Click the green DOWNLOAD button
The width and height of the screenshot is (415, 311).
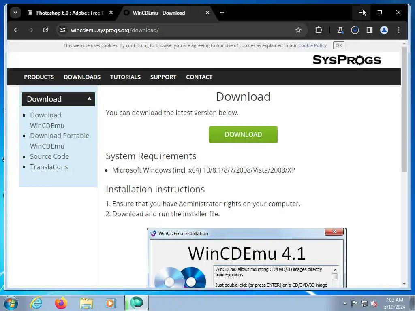(x=243, y=134)
